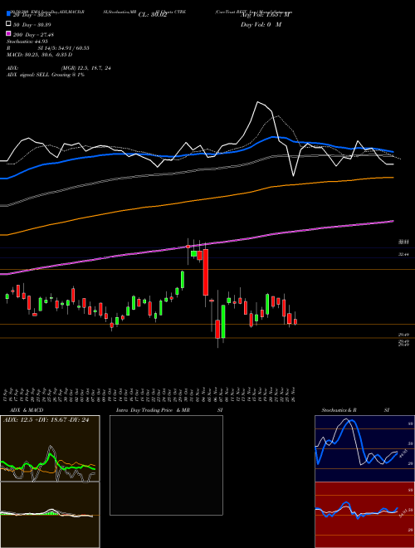Click the 'MACD: 30.23, 30.6, -0.35 D' readout
Viewport: 415px width, 548px height.
40,55
